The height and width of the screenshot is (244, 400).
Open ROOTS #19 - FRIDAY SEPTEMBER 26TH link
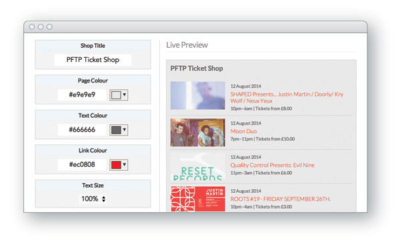tap(281, 199)
